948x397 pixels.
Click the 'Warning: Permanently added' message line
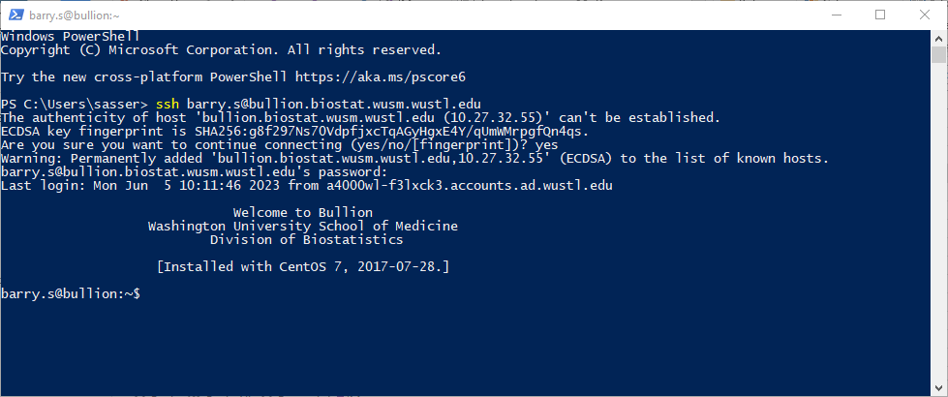click(x=414, y=159)
